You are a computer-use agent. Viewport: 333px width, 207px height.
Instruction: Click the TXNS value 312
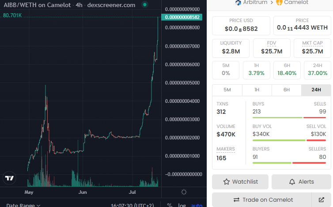[x=221, y=112]
